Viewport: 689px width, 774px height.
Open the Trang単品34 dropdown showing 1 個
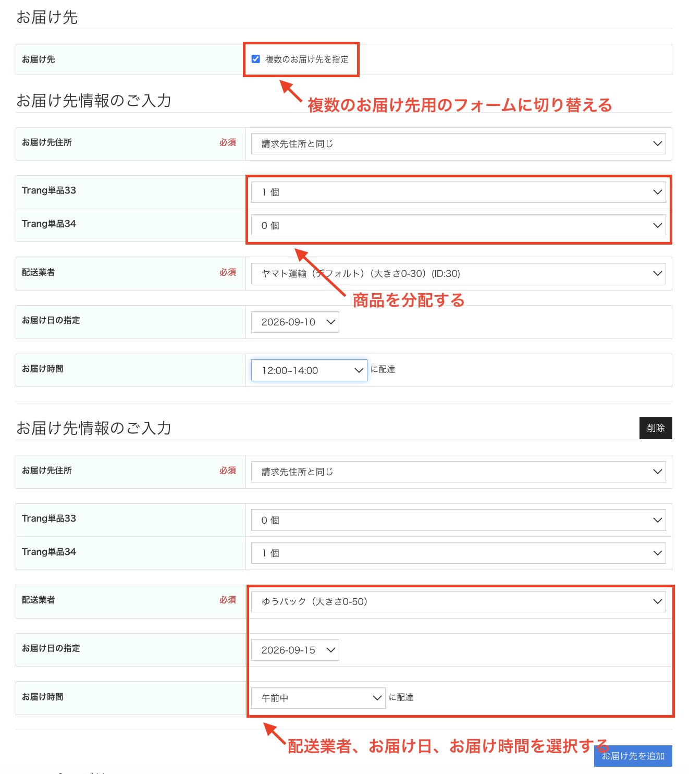click(459, 553)
